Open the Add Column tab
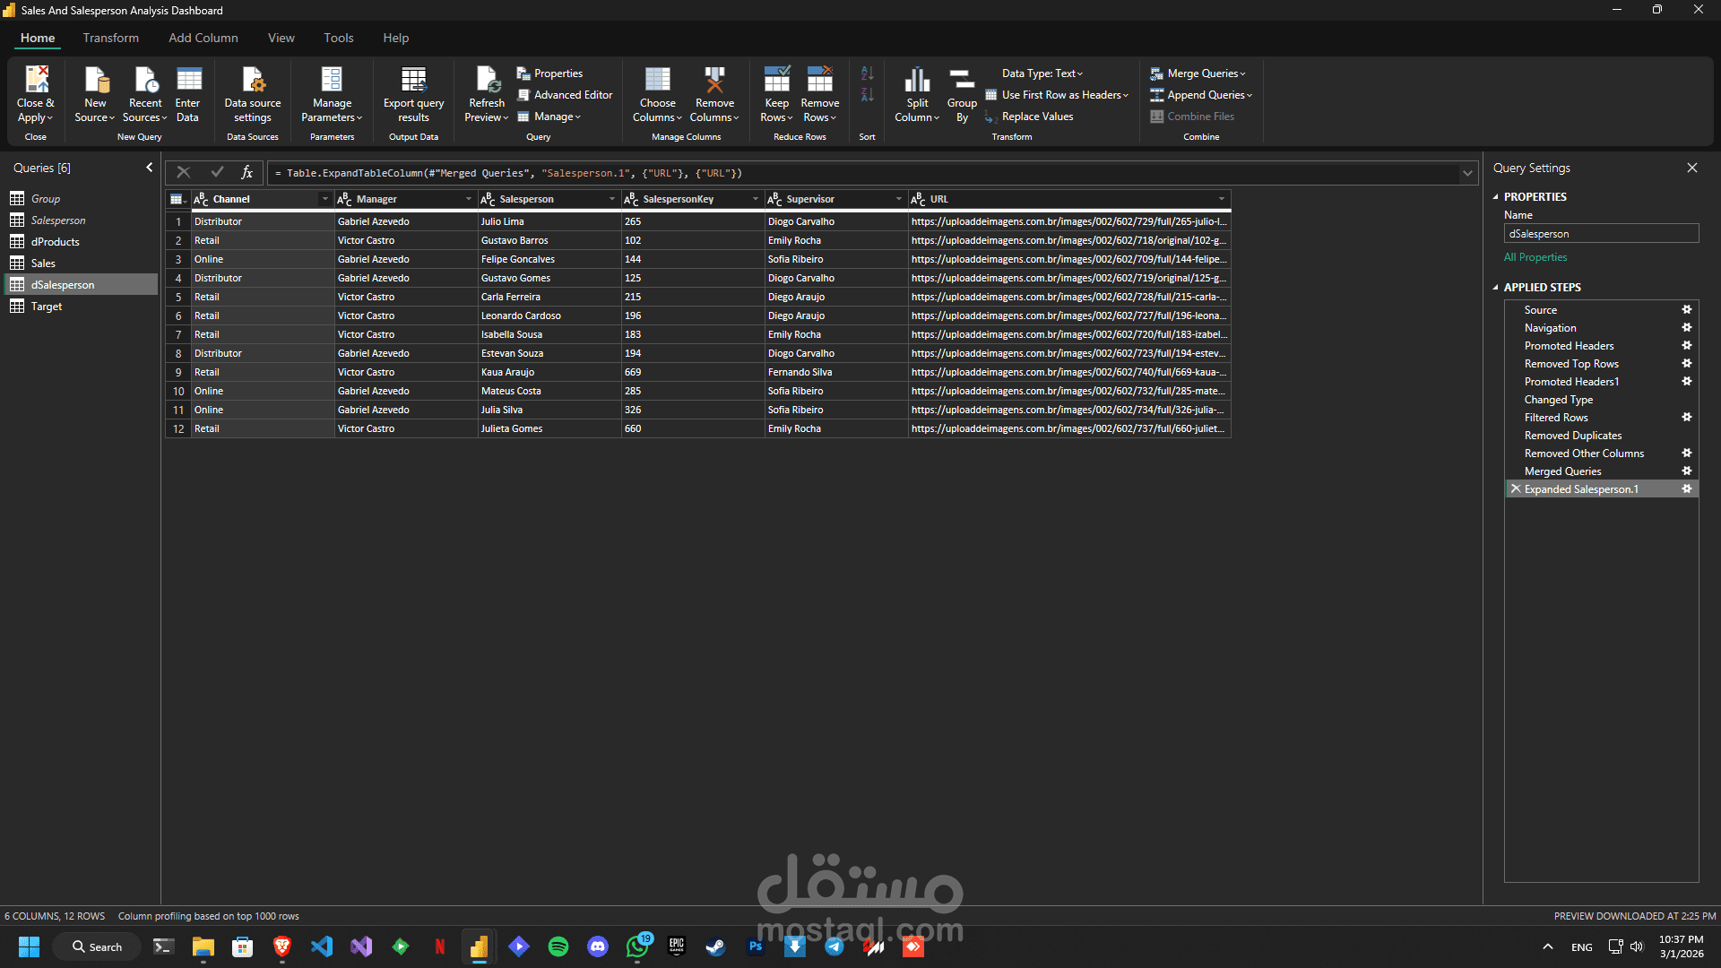 click(203, 38)
